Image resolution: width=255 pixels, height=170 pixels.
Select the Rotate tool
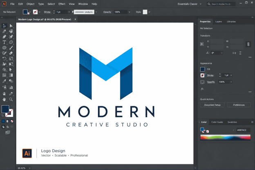[4, 58]
